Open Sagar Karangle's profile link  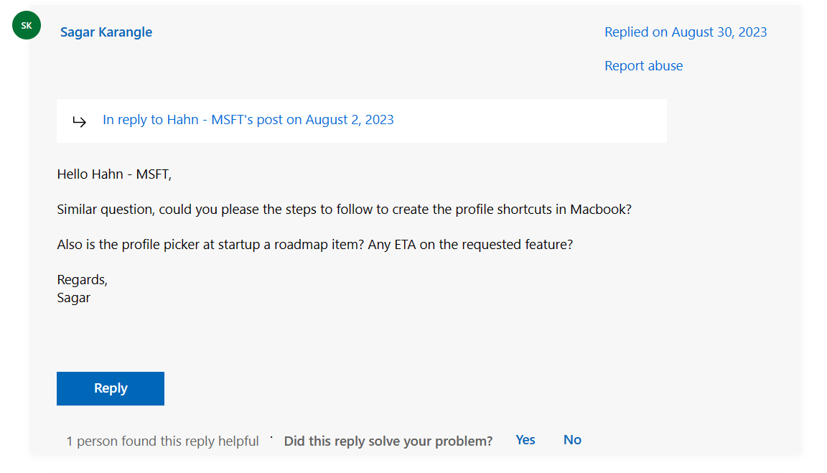[x=106, y=32]
